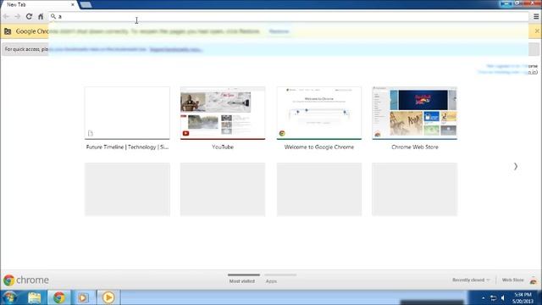Open the Windows Start menu

click(9, 297)
